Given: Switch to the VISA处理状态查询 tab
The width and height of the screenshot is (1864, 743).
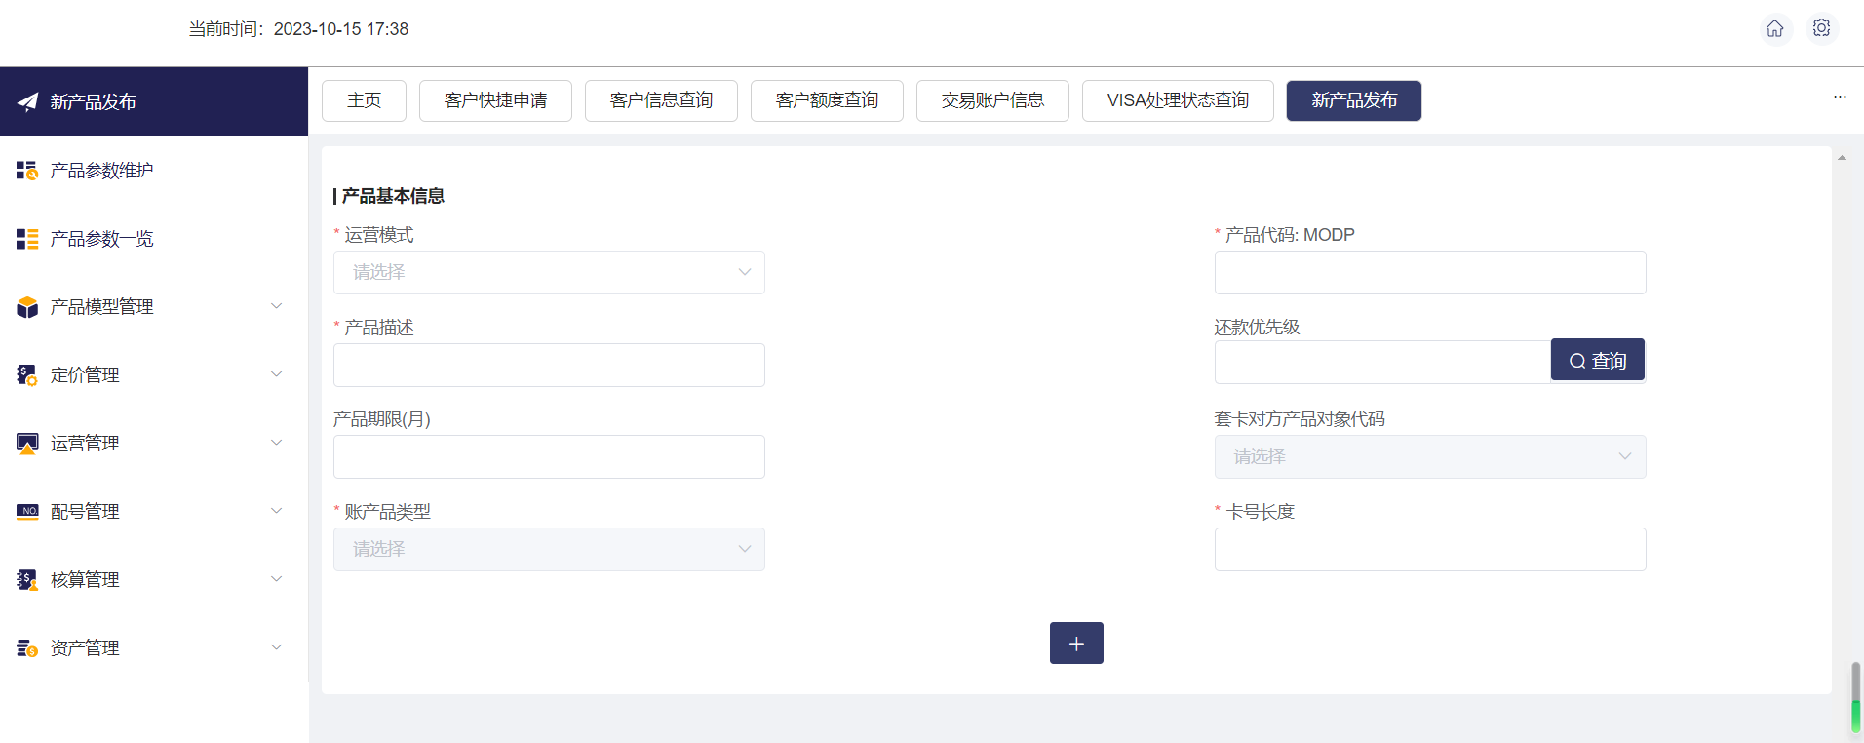Looking at the screenshot, I should pyautogui.click(x=1178, y=100).
